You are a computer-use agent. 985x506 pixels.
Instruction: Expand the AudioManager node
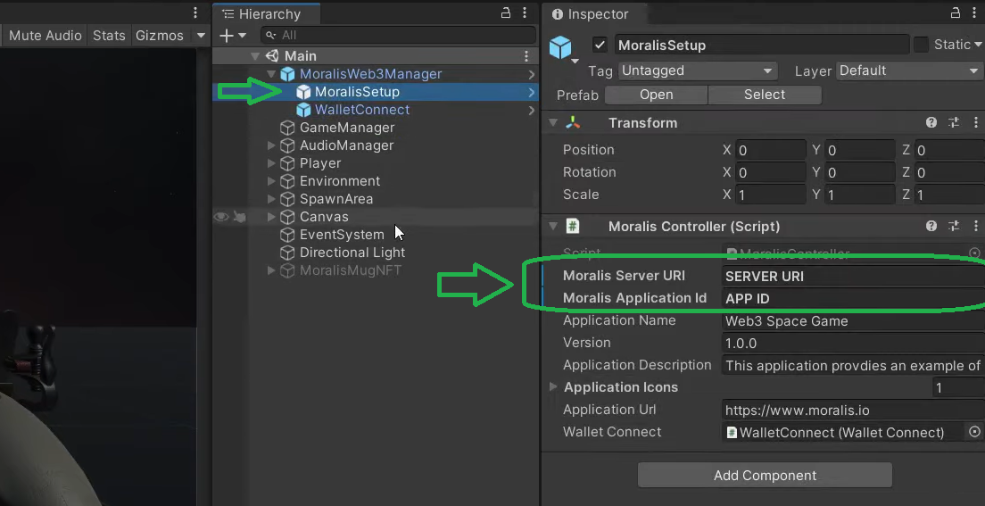coord(271,145)
